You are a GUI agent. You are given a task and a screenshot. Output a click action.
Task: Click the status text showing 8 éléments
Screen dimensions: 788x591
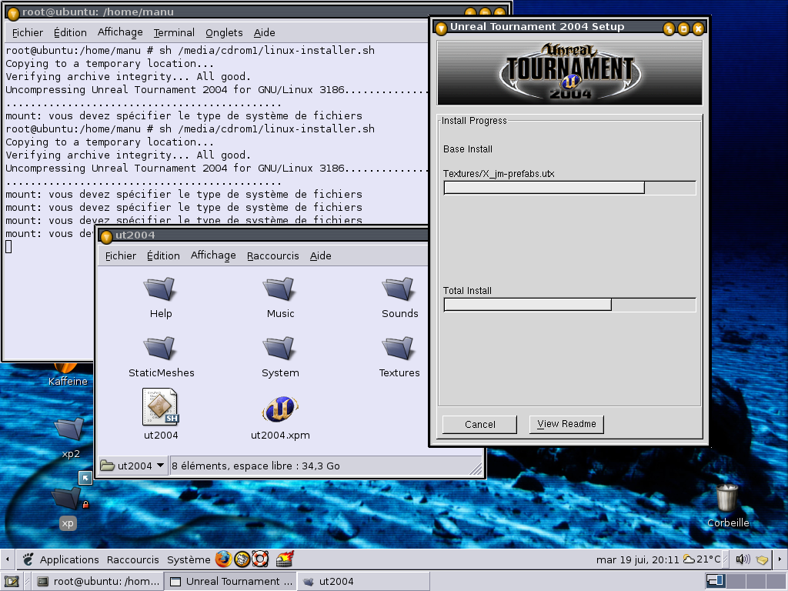(255, 466)
